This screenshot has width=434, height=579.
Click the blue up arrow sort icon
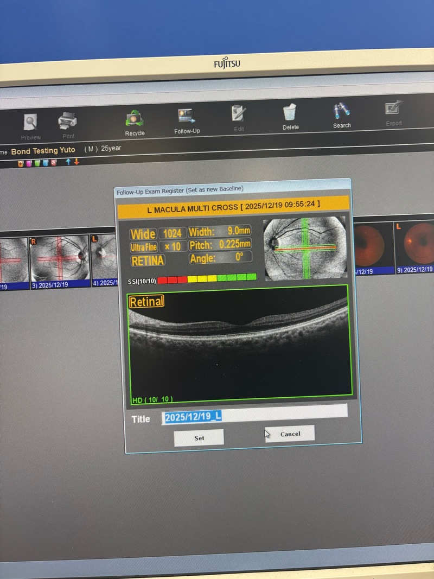tap(68, 162)
